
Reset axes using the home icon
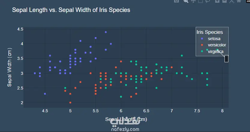[239, 1]
